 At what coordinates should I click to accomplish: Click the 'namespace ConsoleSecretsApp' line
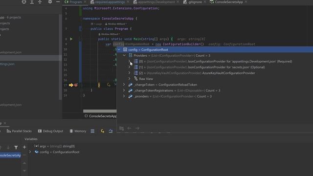(110, 19)
